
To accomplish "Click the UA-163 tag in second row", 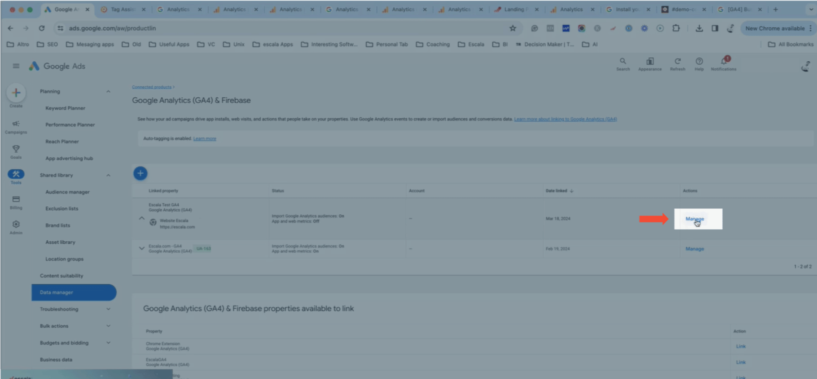I will pos(204,248).
